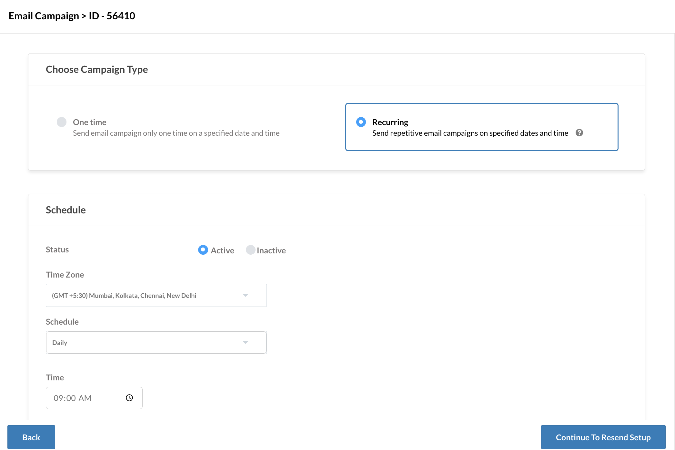Screen dimensions: 675x450
Task: Click the help question mark icon
Action: click(579, 133)
